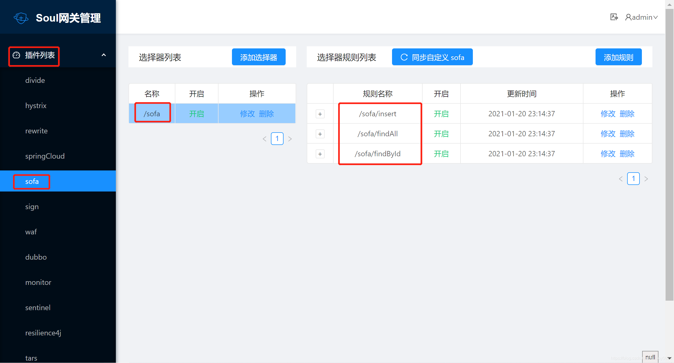Collapse the 插件列表 menu chevron
The height and width of the screenshot is (363, 674).
(104, 55)
